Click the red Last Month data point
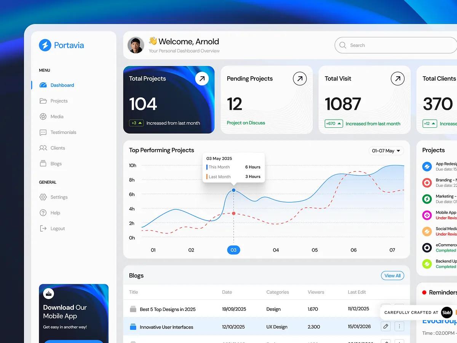 coord(233,213)
